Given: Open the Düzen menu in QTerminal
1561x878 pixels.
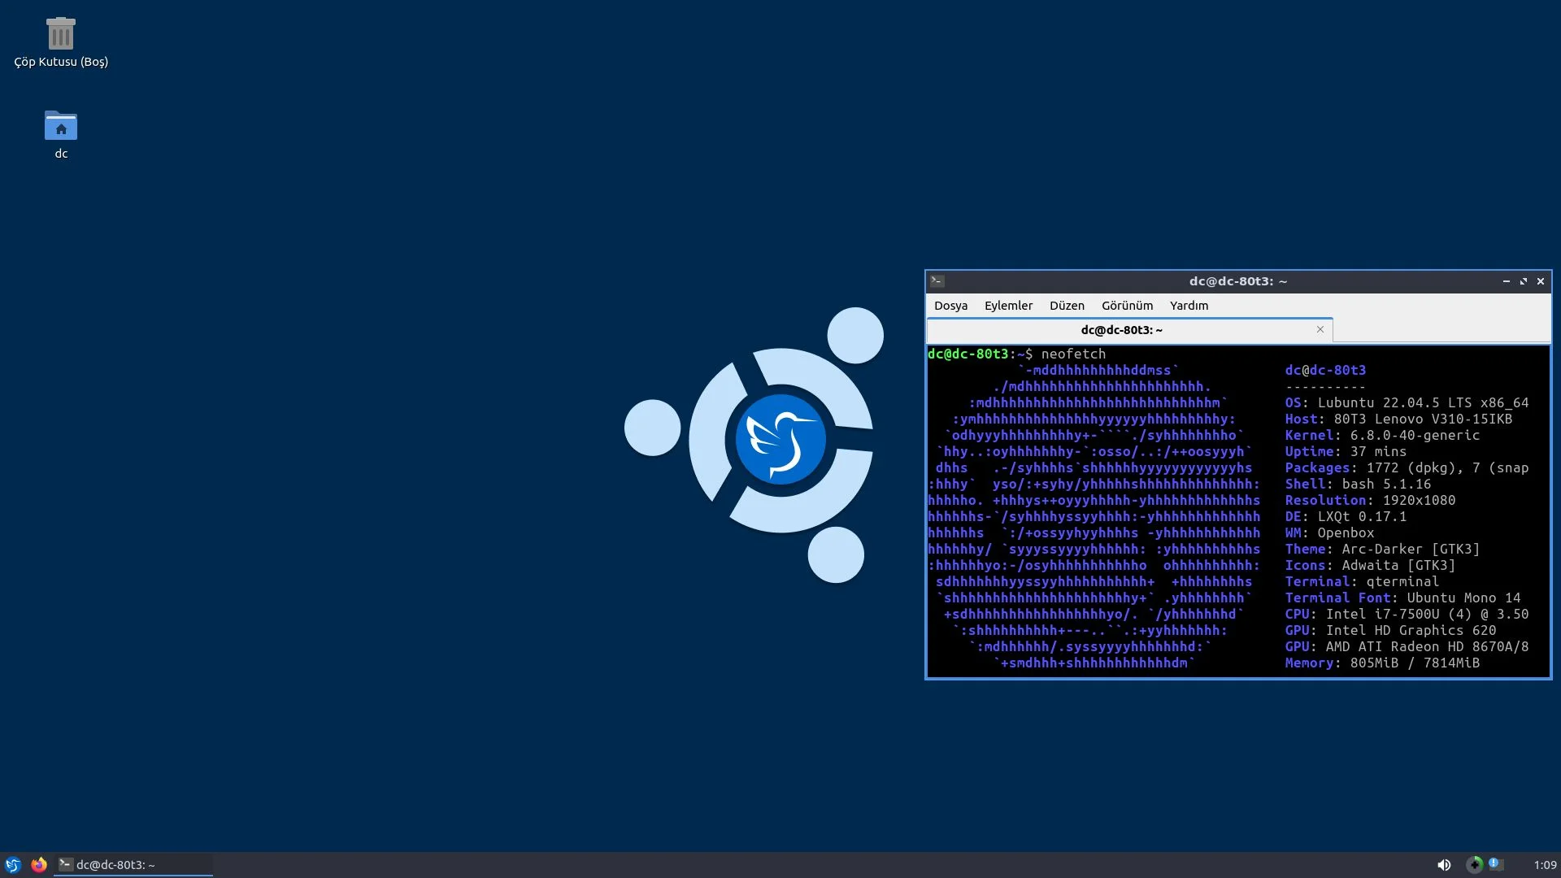Looking at the screenshot, I should [x=1067, y=306].
